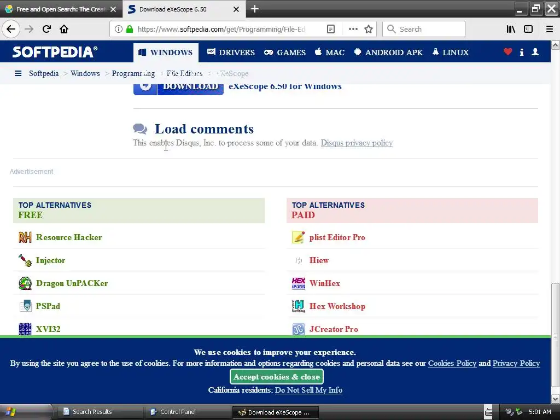Bookmark this page with the star icon

(369, 29)
